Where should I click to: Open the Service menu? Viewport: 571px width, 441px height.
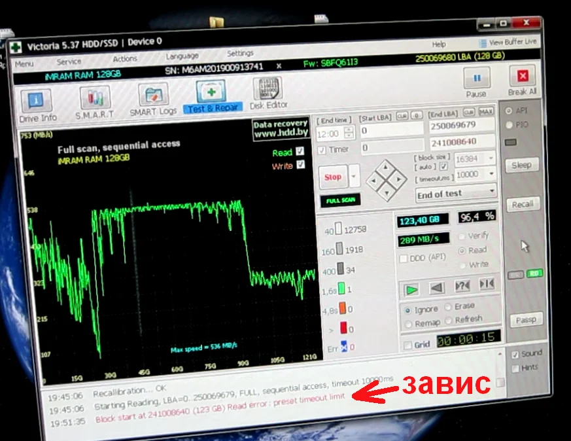tap(69, 62)
